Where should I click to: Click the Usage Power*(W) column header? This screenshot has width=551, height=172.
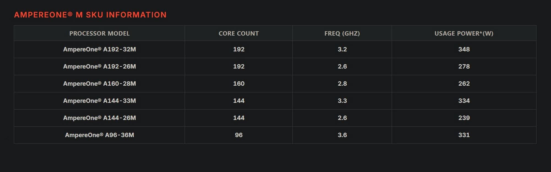(x=464, y=33)
